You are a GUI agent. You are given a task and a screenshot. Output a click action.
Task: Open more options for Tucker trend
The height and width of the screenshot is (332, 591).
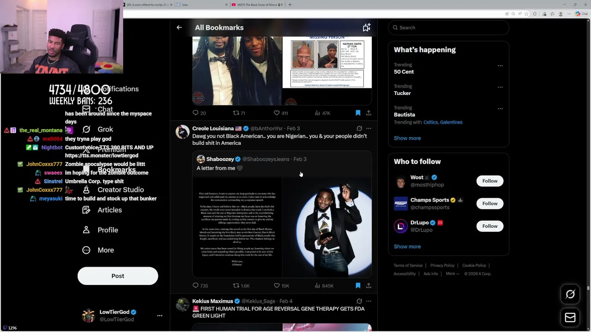pyautogui.click(x=500, y=87)
